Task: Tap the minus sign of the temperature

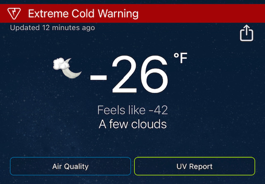Action: point(99,78)
